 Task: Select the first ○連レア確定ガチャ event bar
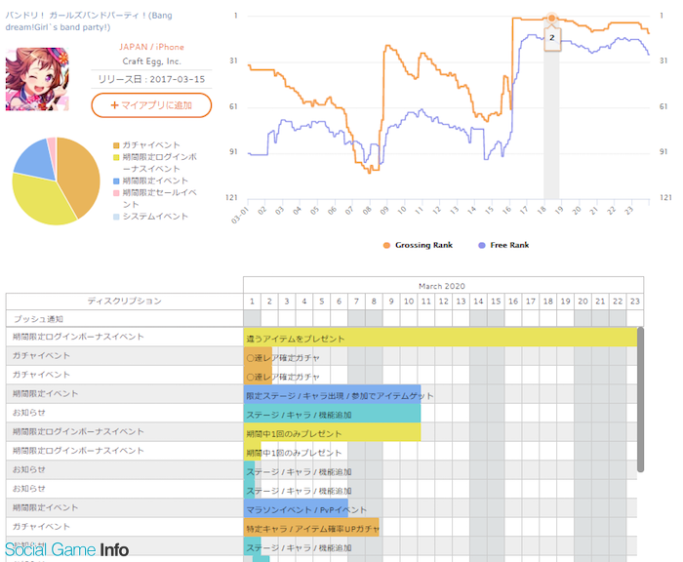pyautogui.click(x=258, y=356)
